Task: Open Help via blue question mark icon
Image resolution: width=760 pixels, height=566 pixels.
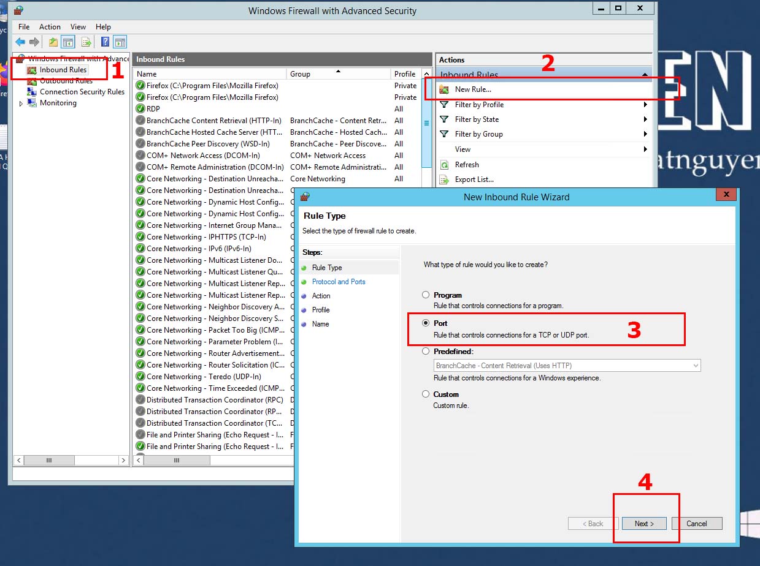Action: click(x=105, y=42)
